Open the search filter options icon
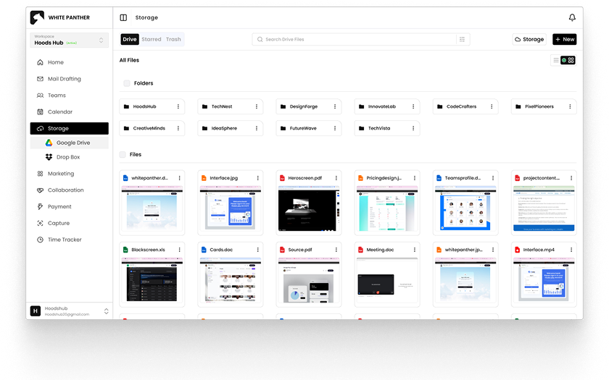This screenshot has width=609, height=380. pos(462,39)
